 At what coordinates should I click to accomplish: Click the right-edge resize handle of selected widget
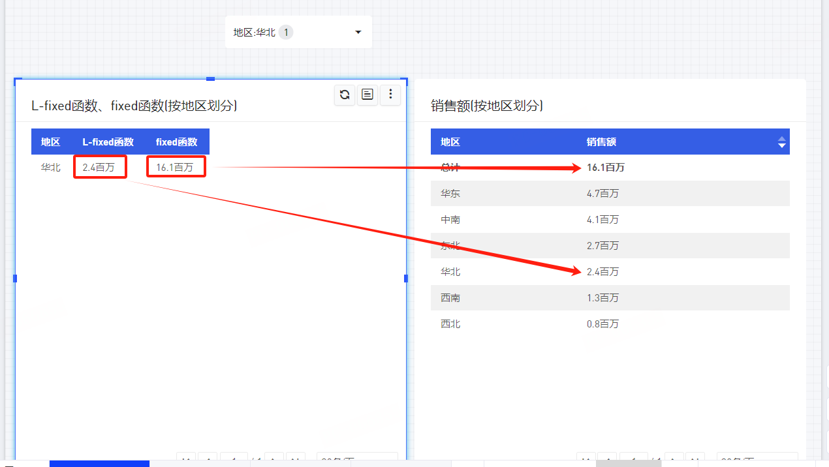[406, 279]
